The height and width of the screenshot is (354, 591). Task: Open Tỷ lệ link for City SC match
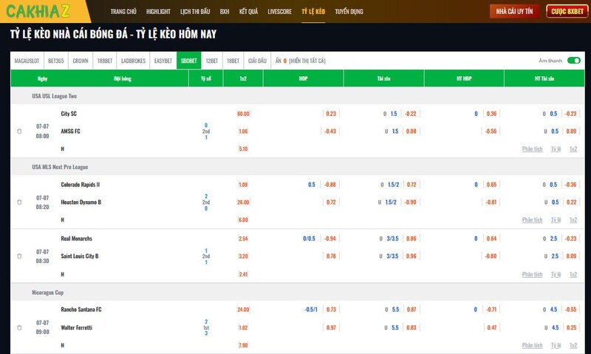(556, 149)
